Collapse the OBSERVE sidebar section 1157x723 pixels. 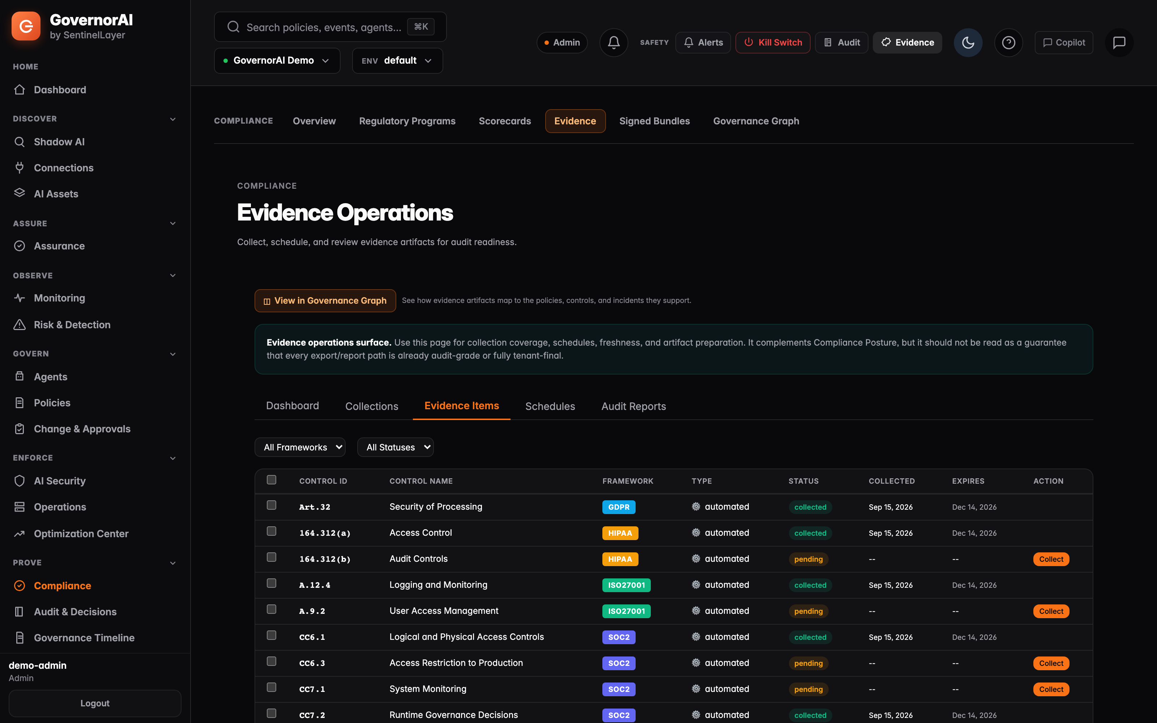(x=173, y=275)
